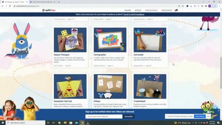Image resolution: width=222 pixels, height=125 pixels.
Task: Open the Cartographer thumbnail
Action: (110, 40)
